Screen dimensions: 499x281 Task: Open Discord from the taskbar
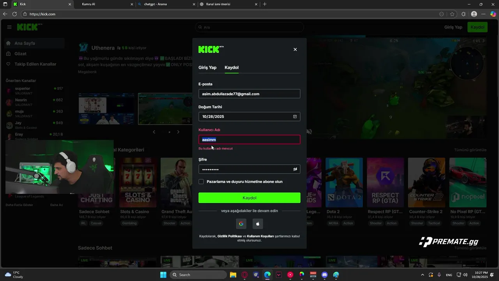(325, 275)
